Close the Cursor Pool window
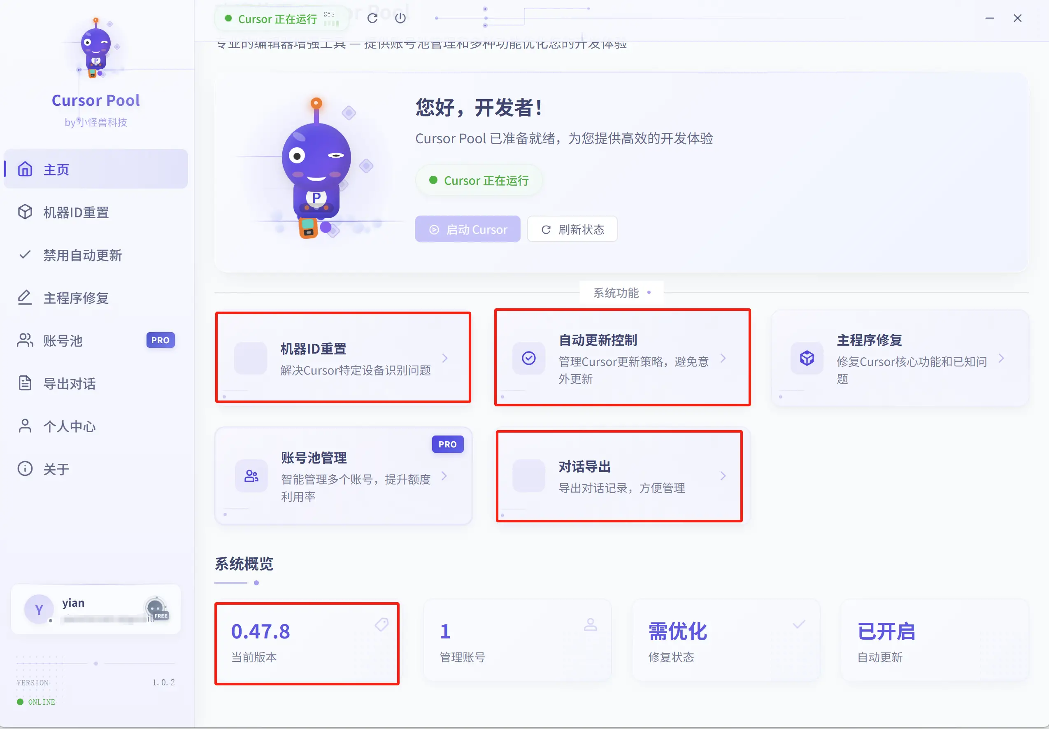Viewport: 1049px width, 729px height. pos(1017,18)
